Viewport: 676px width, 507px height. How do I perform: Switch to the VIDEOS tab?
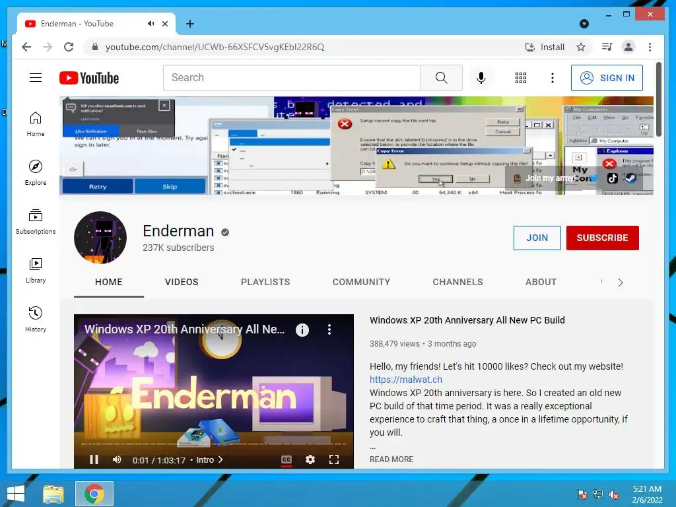point(182,282)
